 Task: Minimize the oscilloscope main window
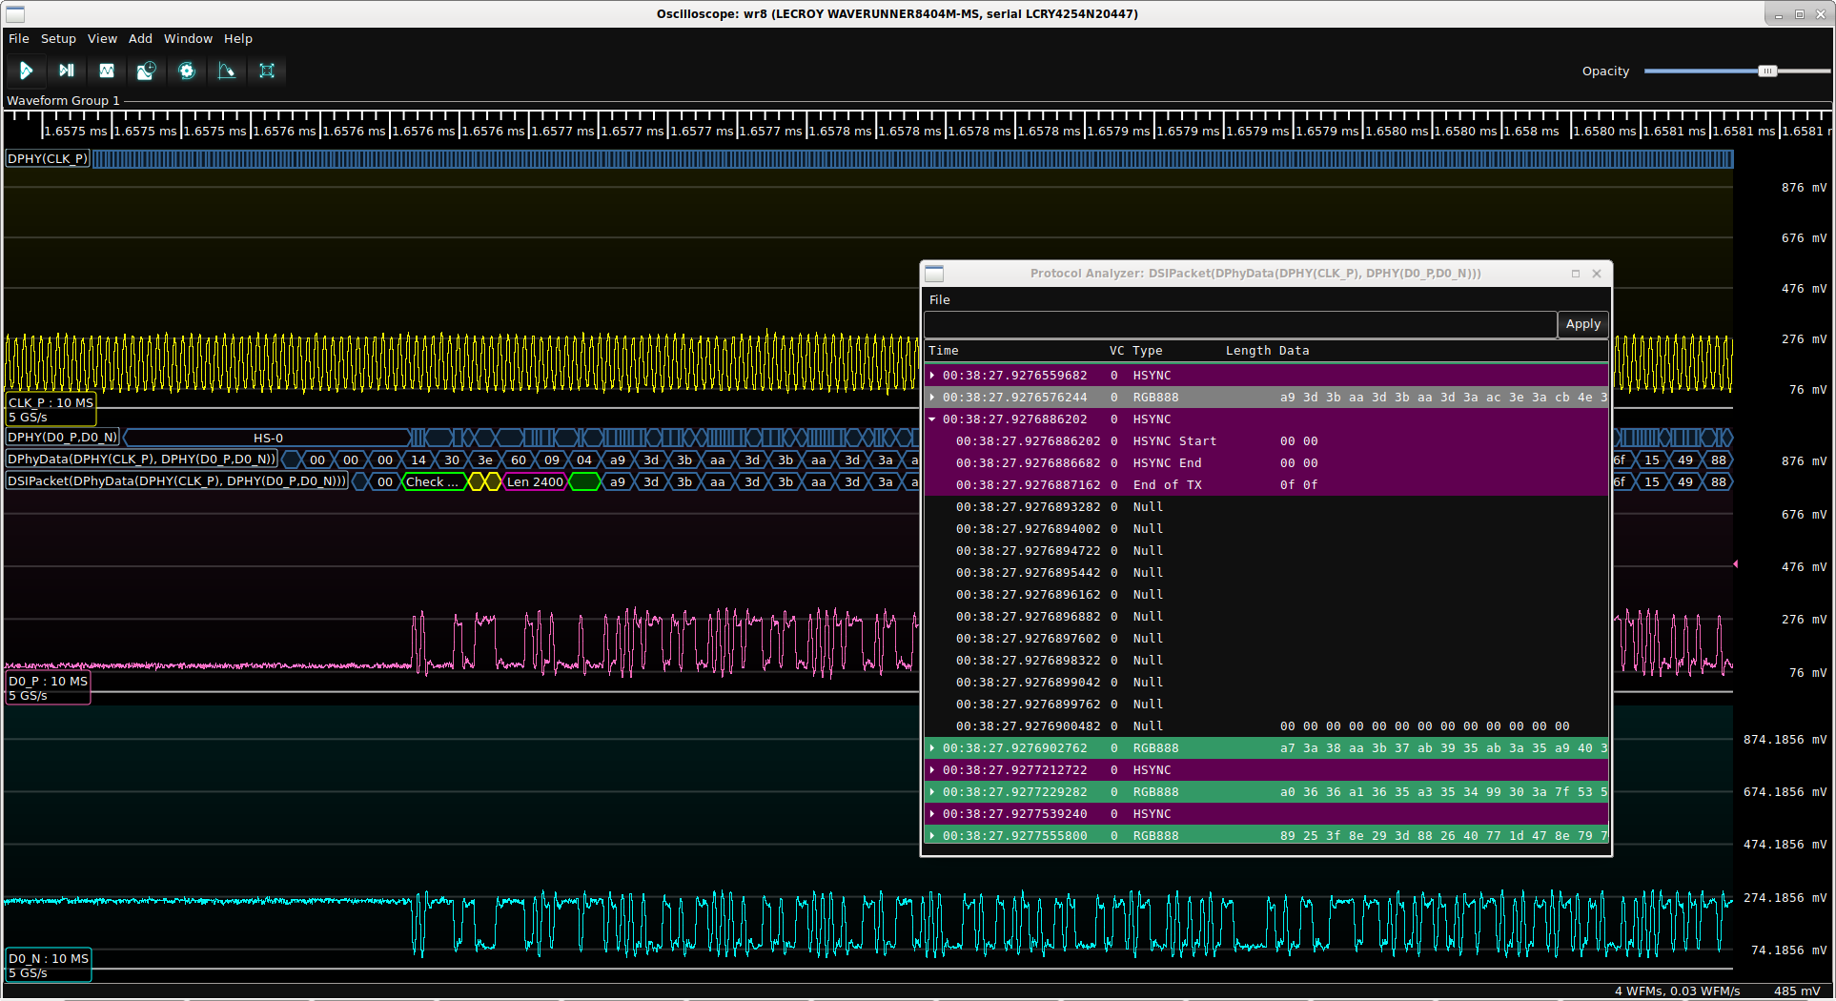(x=1779, y=14)
